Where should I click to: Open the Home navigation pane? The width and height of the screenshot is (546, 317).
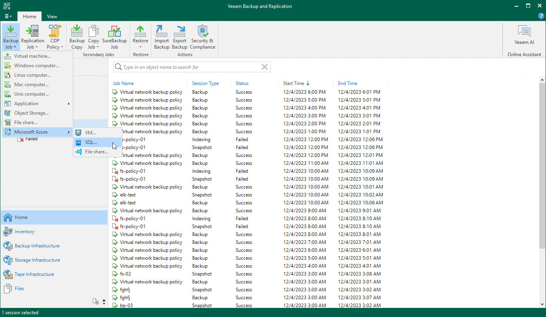pyautogui.click(x=54, y=217)
